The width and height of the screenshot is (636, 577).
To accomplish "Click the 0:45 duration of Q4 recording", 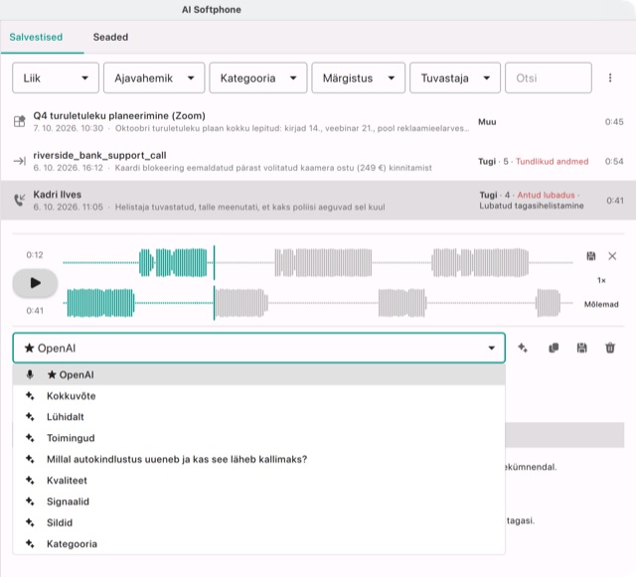I will 614,121.
